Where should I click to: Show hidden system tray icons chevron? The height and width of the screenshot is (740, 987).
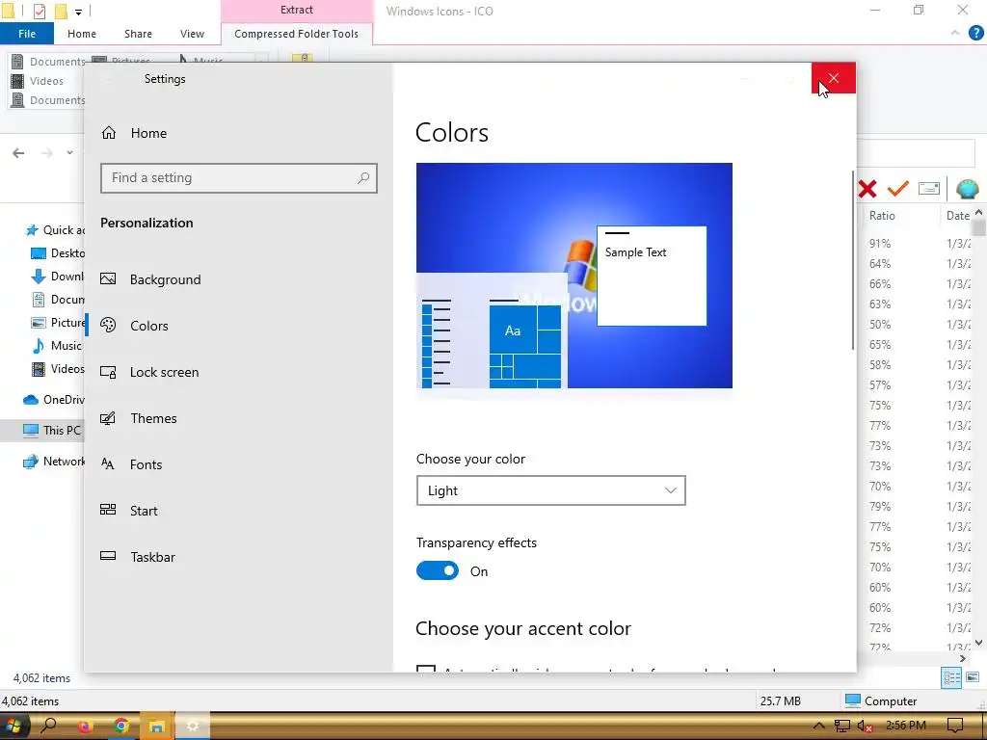817,727
